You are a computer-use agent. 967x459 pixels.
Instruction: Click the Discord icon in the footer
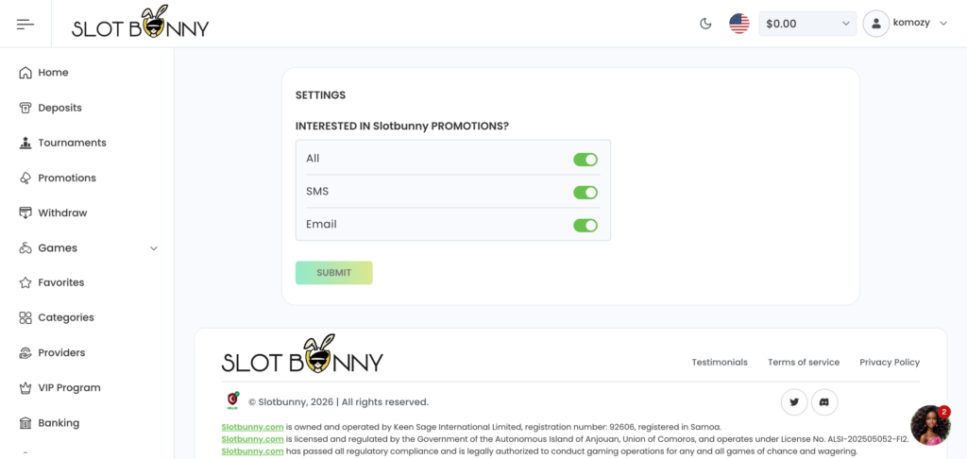click(x=824, y=402)
